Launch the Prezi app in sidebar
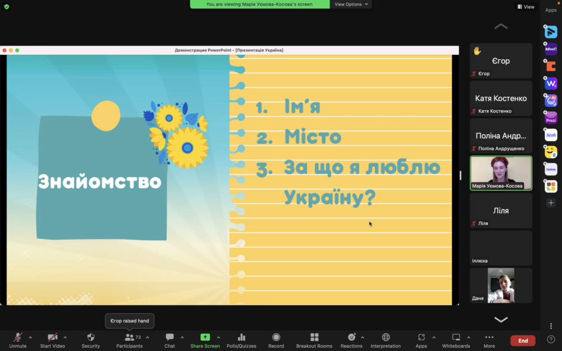Viewport: 562px width, 351px height. [551, 117]
